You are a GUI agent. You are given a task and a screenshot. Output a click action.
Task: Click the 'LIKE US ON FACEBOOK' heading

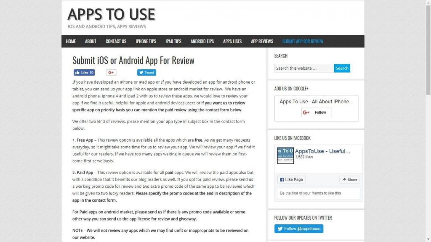point(292,138)
